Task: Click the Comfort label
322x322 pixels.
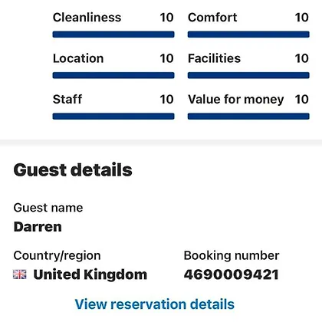Action: pos(212,18)
